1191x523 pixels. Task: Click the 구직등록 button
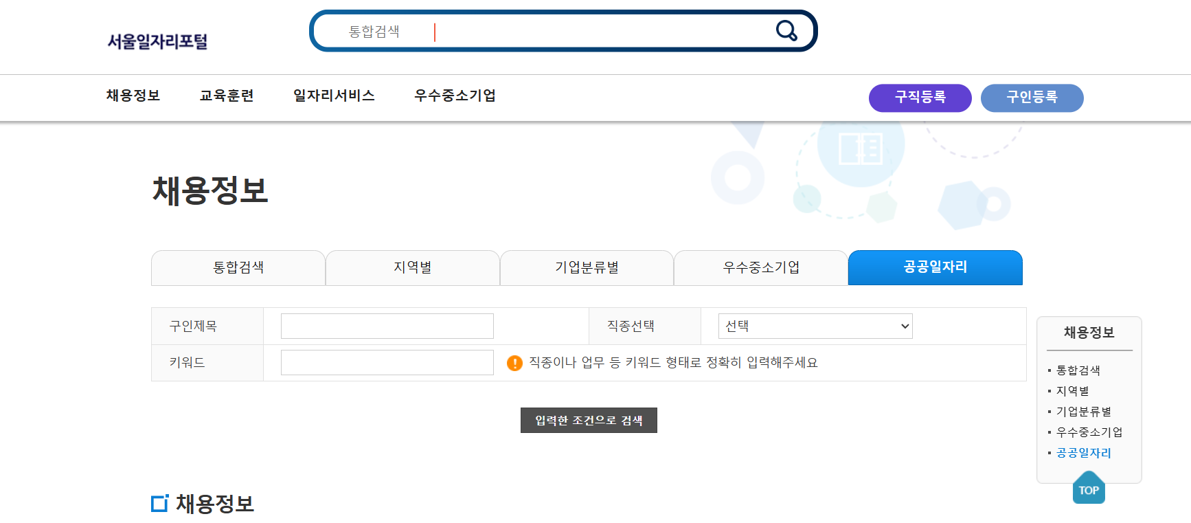click(920, 98)
